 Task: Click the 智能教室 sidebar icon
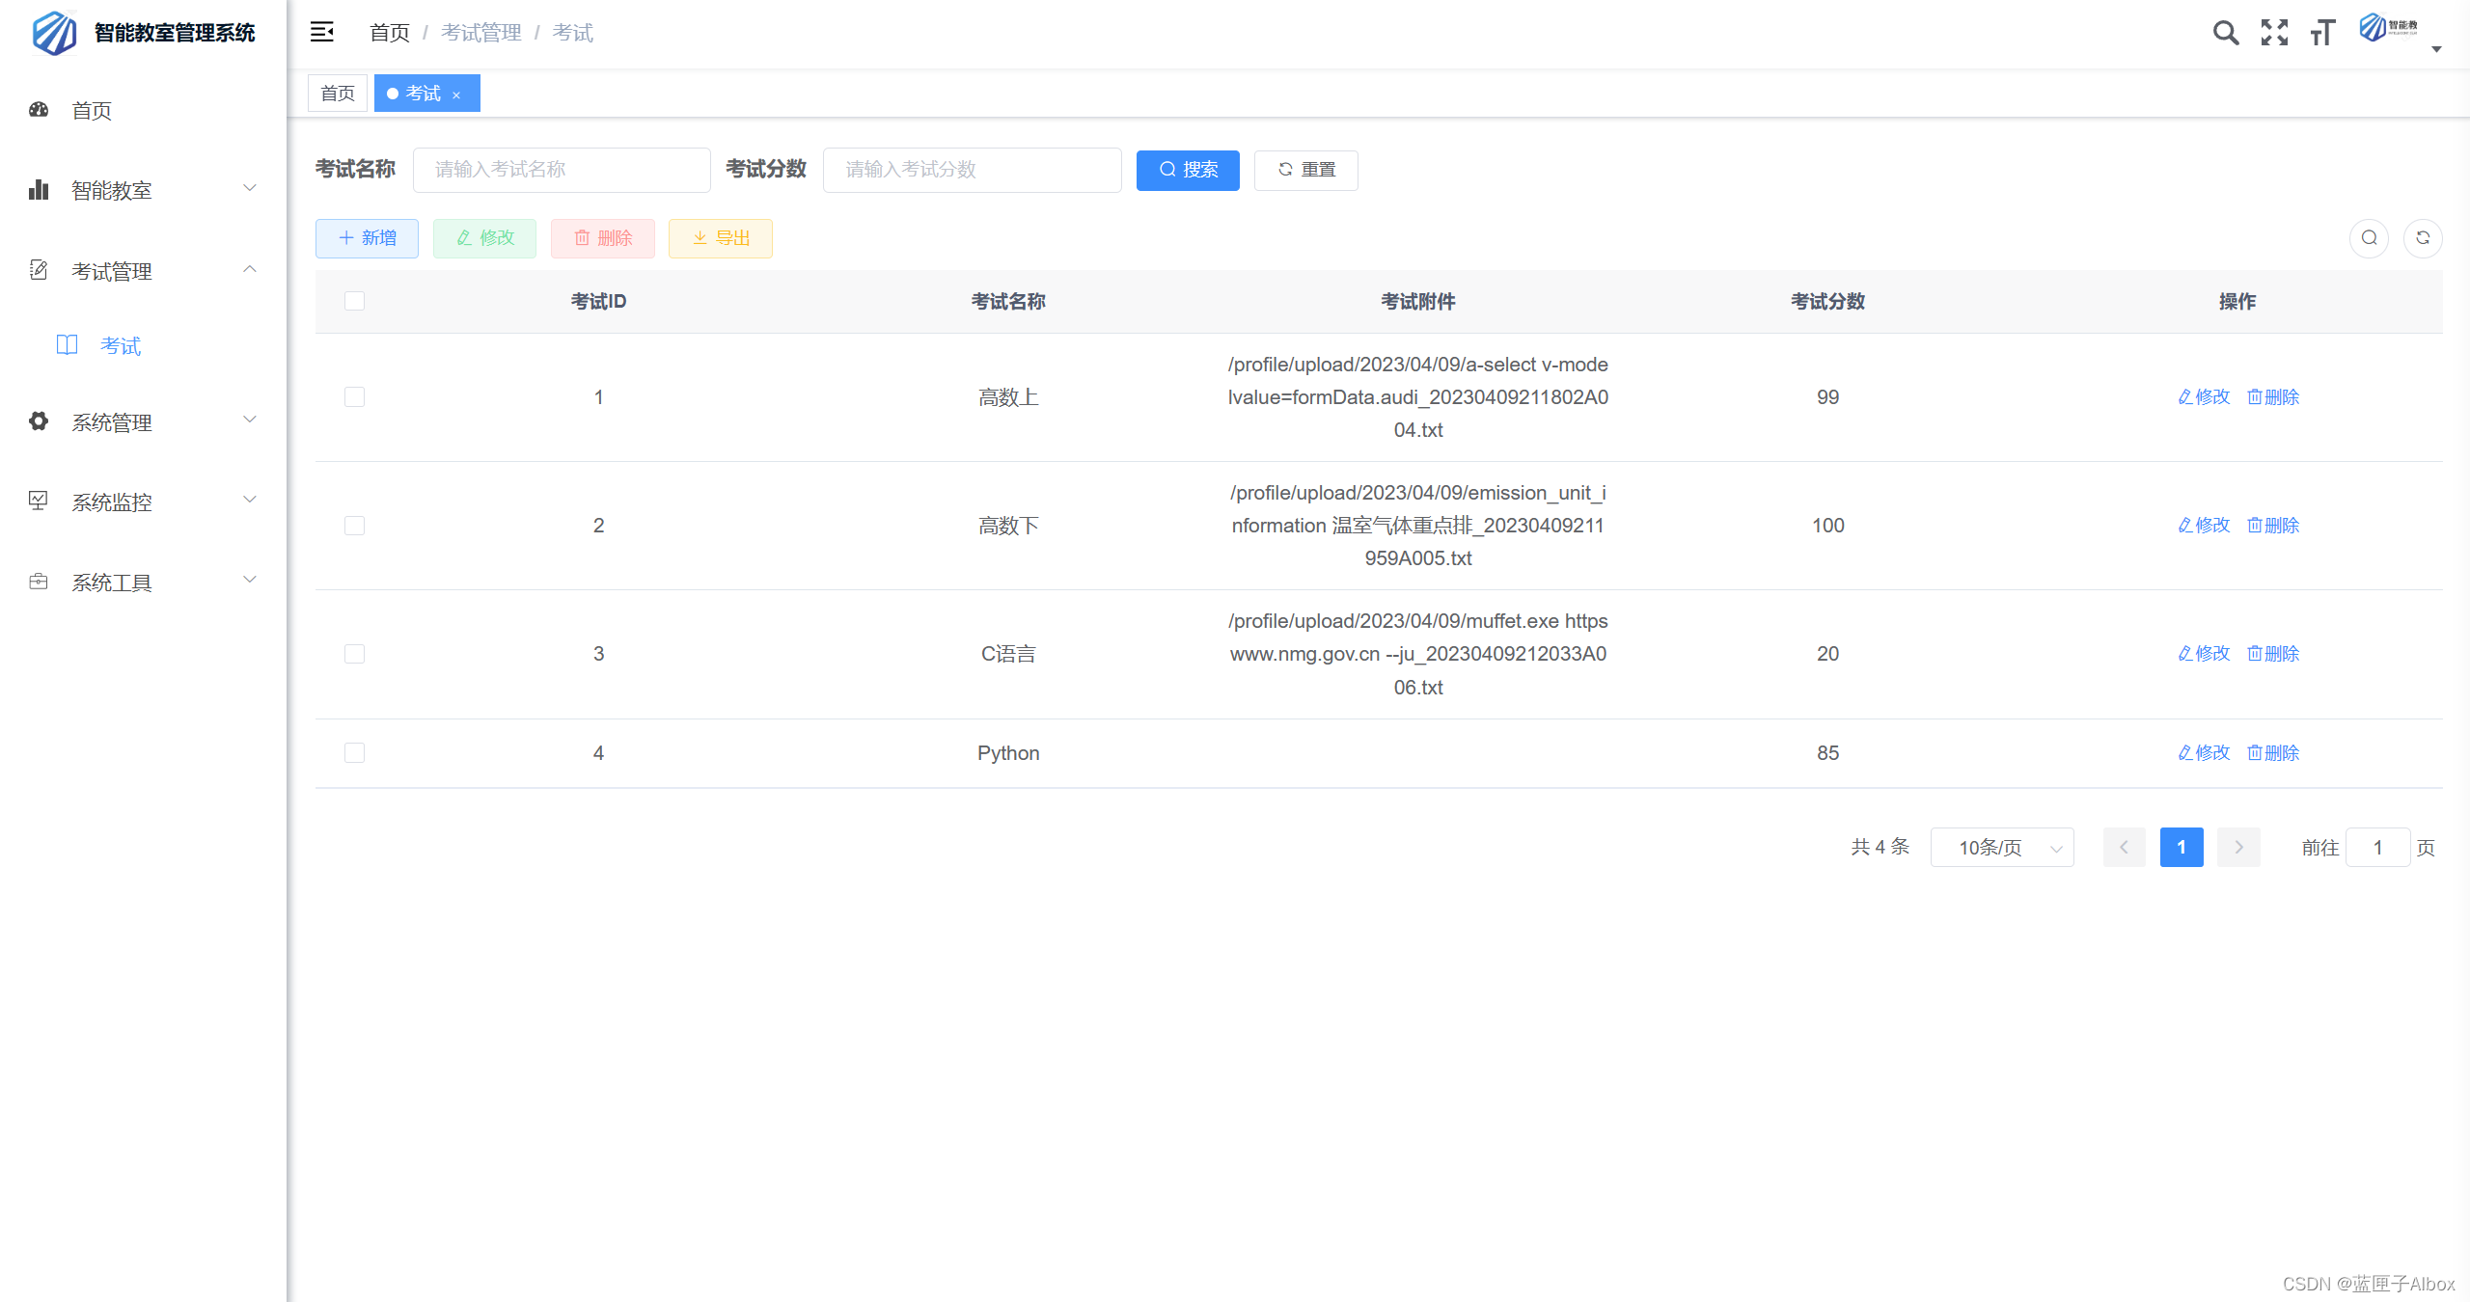(40, 188)
